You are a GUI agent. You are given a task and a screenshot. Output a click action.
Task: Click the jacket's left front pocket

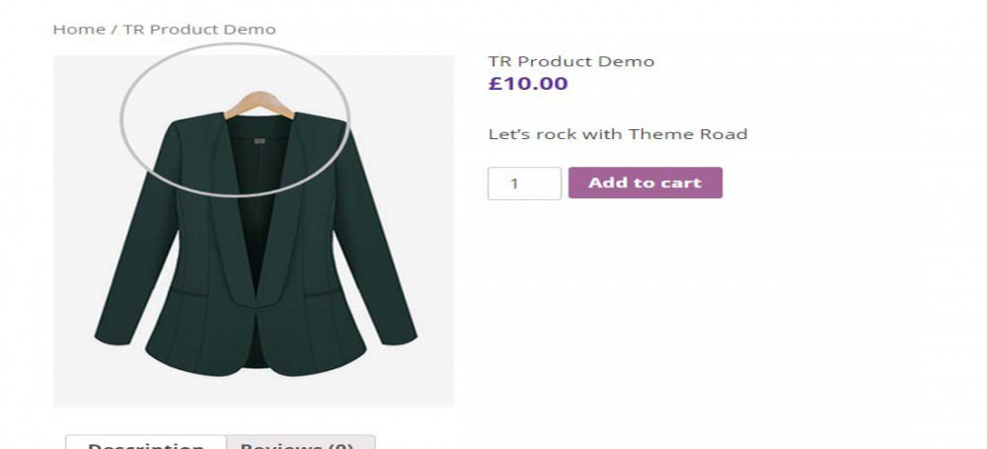188,293
